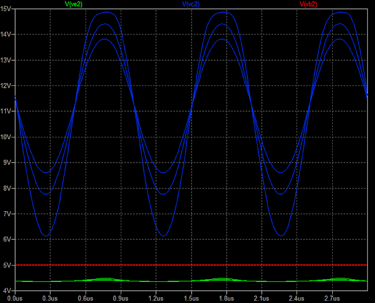Click the 0.0us time axis label
Screen dimensions: 375x303
[x=15, y=298]
